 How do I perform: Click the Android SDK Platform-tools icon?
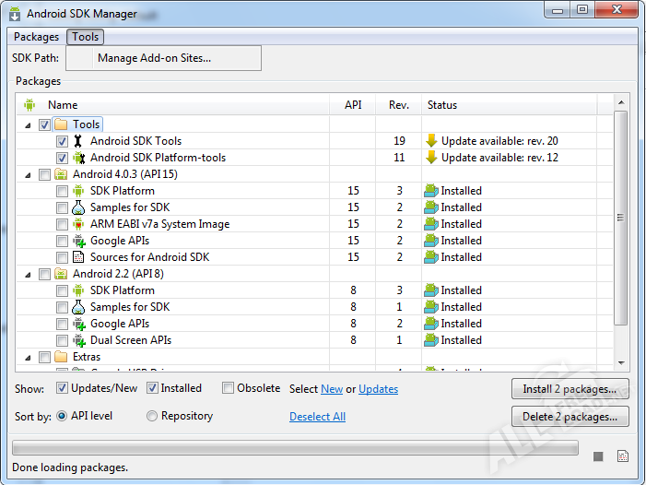[78, 158]
